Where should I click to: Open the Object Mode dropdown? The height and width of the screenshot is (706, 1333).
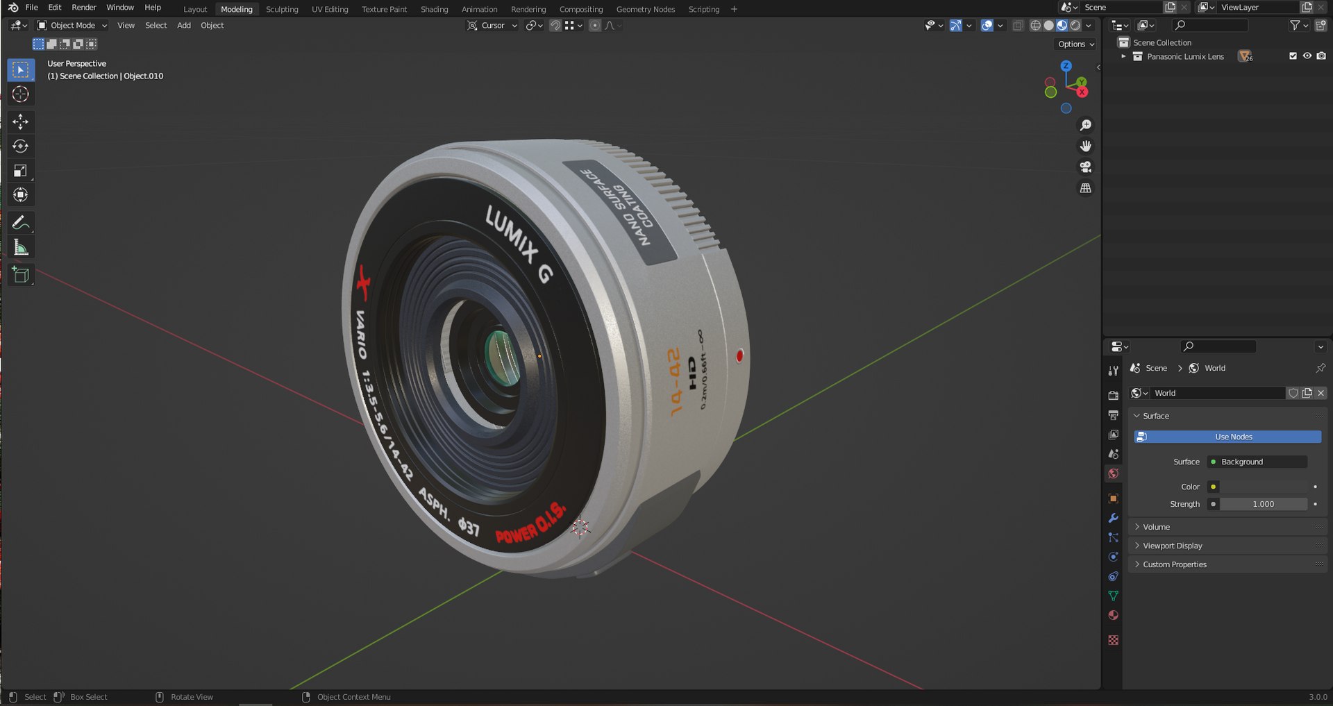tap(72, 26)
